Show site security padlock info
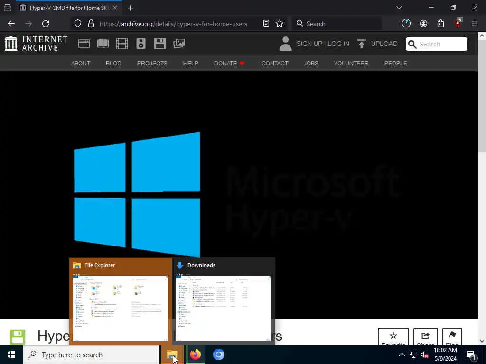 [91, 24]
